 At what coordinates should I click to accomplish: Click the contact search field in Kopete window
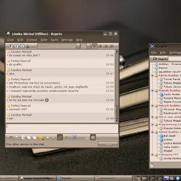point(175,59)
